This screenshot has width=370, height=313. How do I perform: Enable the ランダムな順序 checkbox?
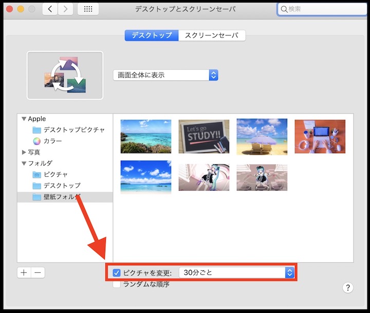(117, 284)
